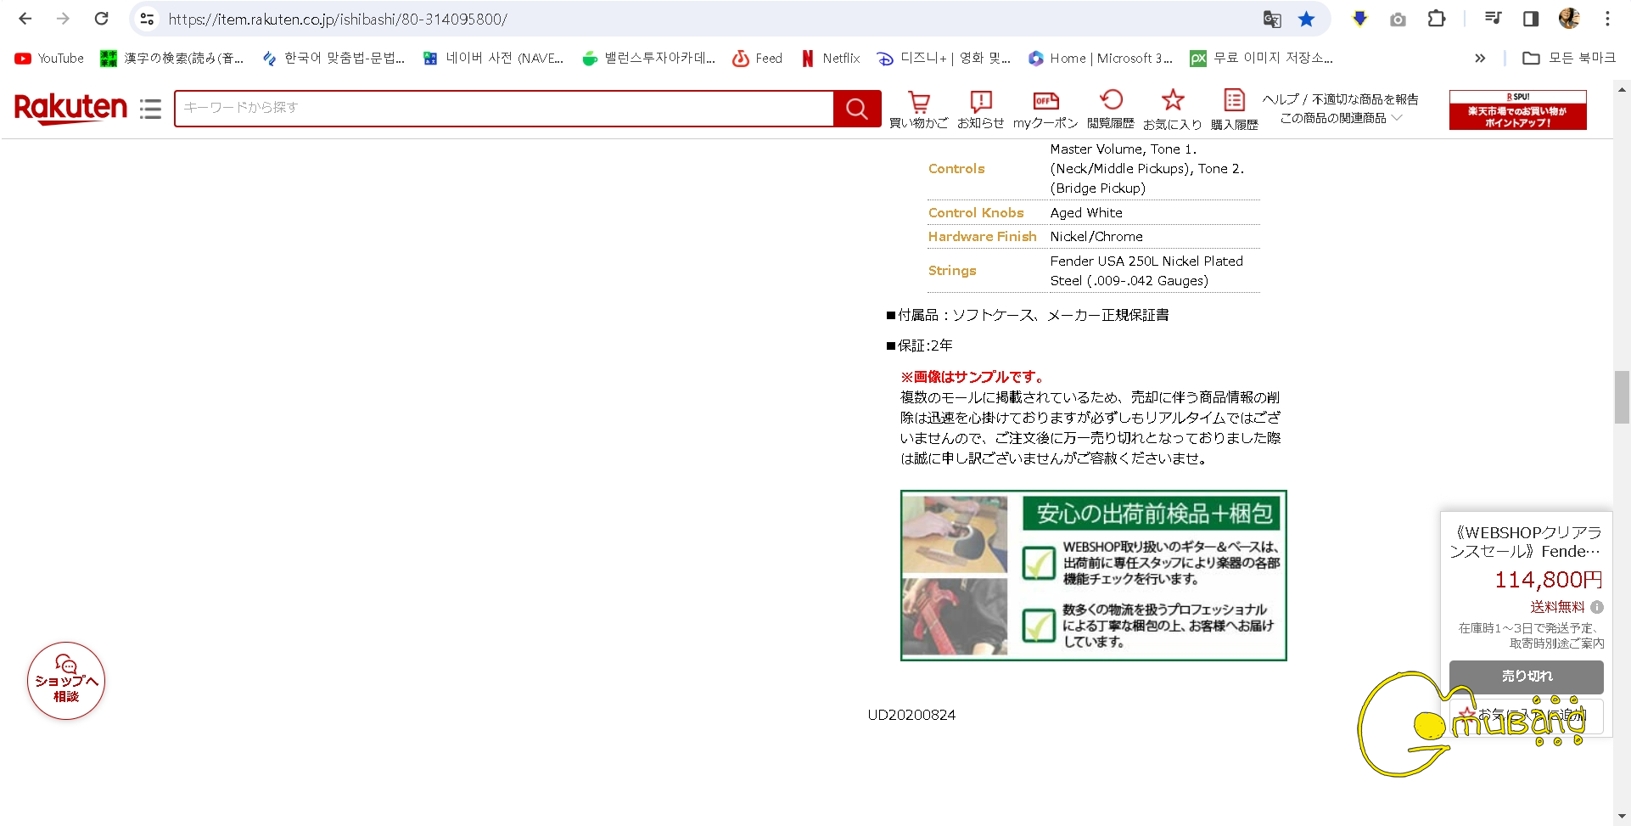Click the 安心の出荷前検品+梱包 banner image
Image resolution: width=1631 pixels, height=826 pixels.
[x=1093, y=575]
